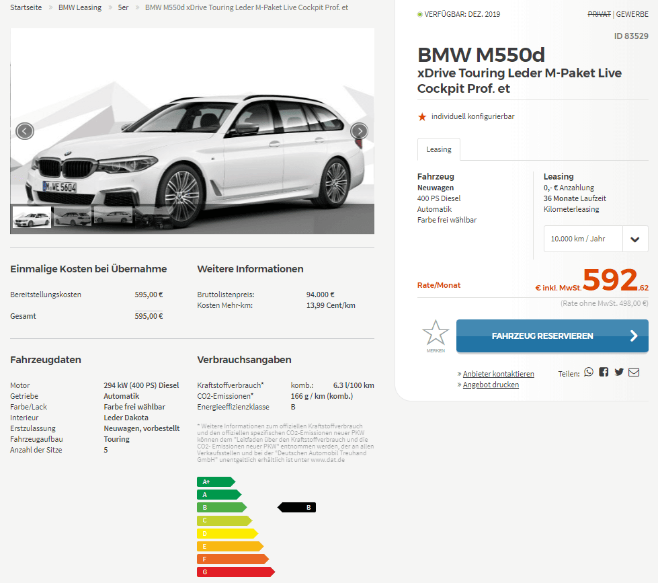Click the 166 g / km emissions value

pyautogui.click(x=322, y=396)
